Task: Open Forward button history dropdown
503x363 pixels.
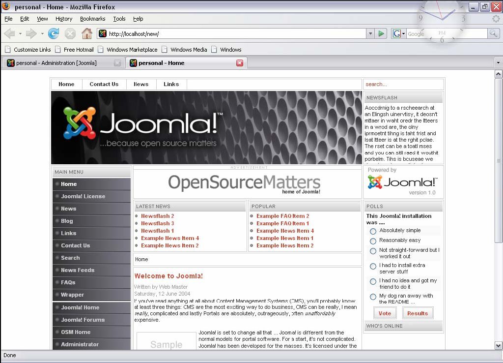Action: tap(42, 33)
